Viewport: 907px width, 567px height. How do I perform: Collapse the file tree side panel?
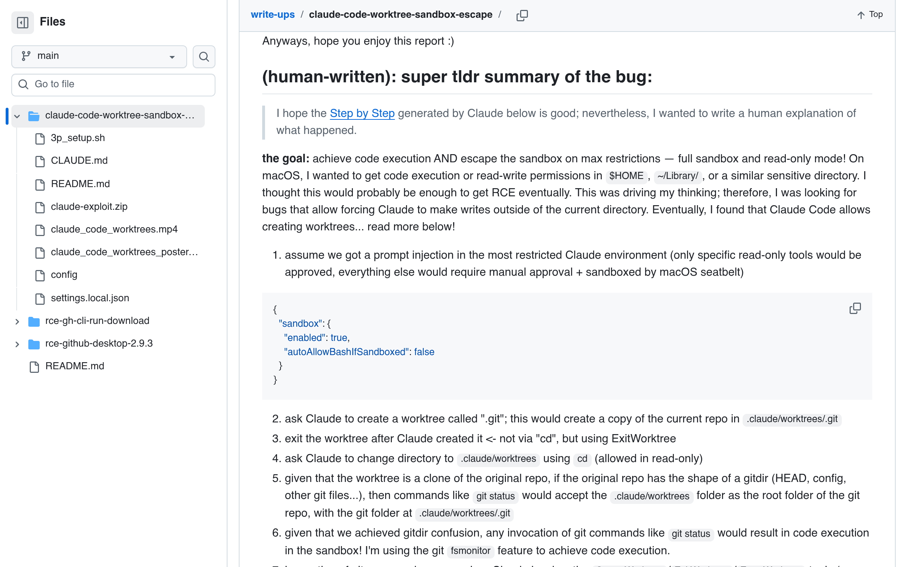(22, 22)
